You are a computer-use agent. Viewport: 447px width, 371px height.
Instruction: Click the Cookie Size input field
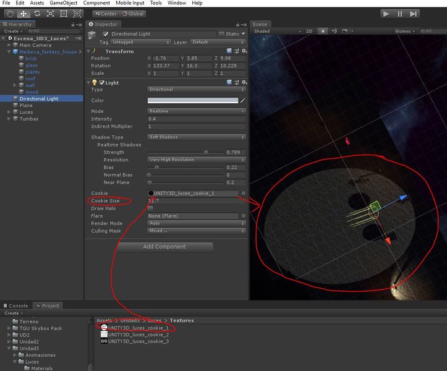click(x=197, y=201)
